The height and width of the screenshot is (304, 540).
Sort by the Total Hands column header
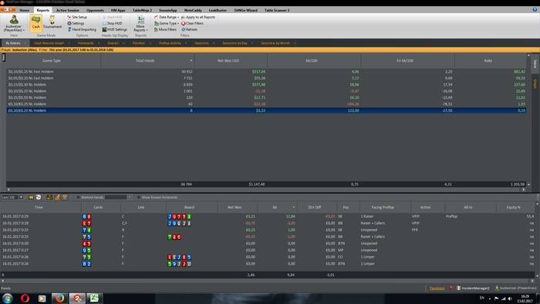(147, 61)
